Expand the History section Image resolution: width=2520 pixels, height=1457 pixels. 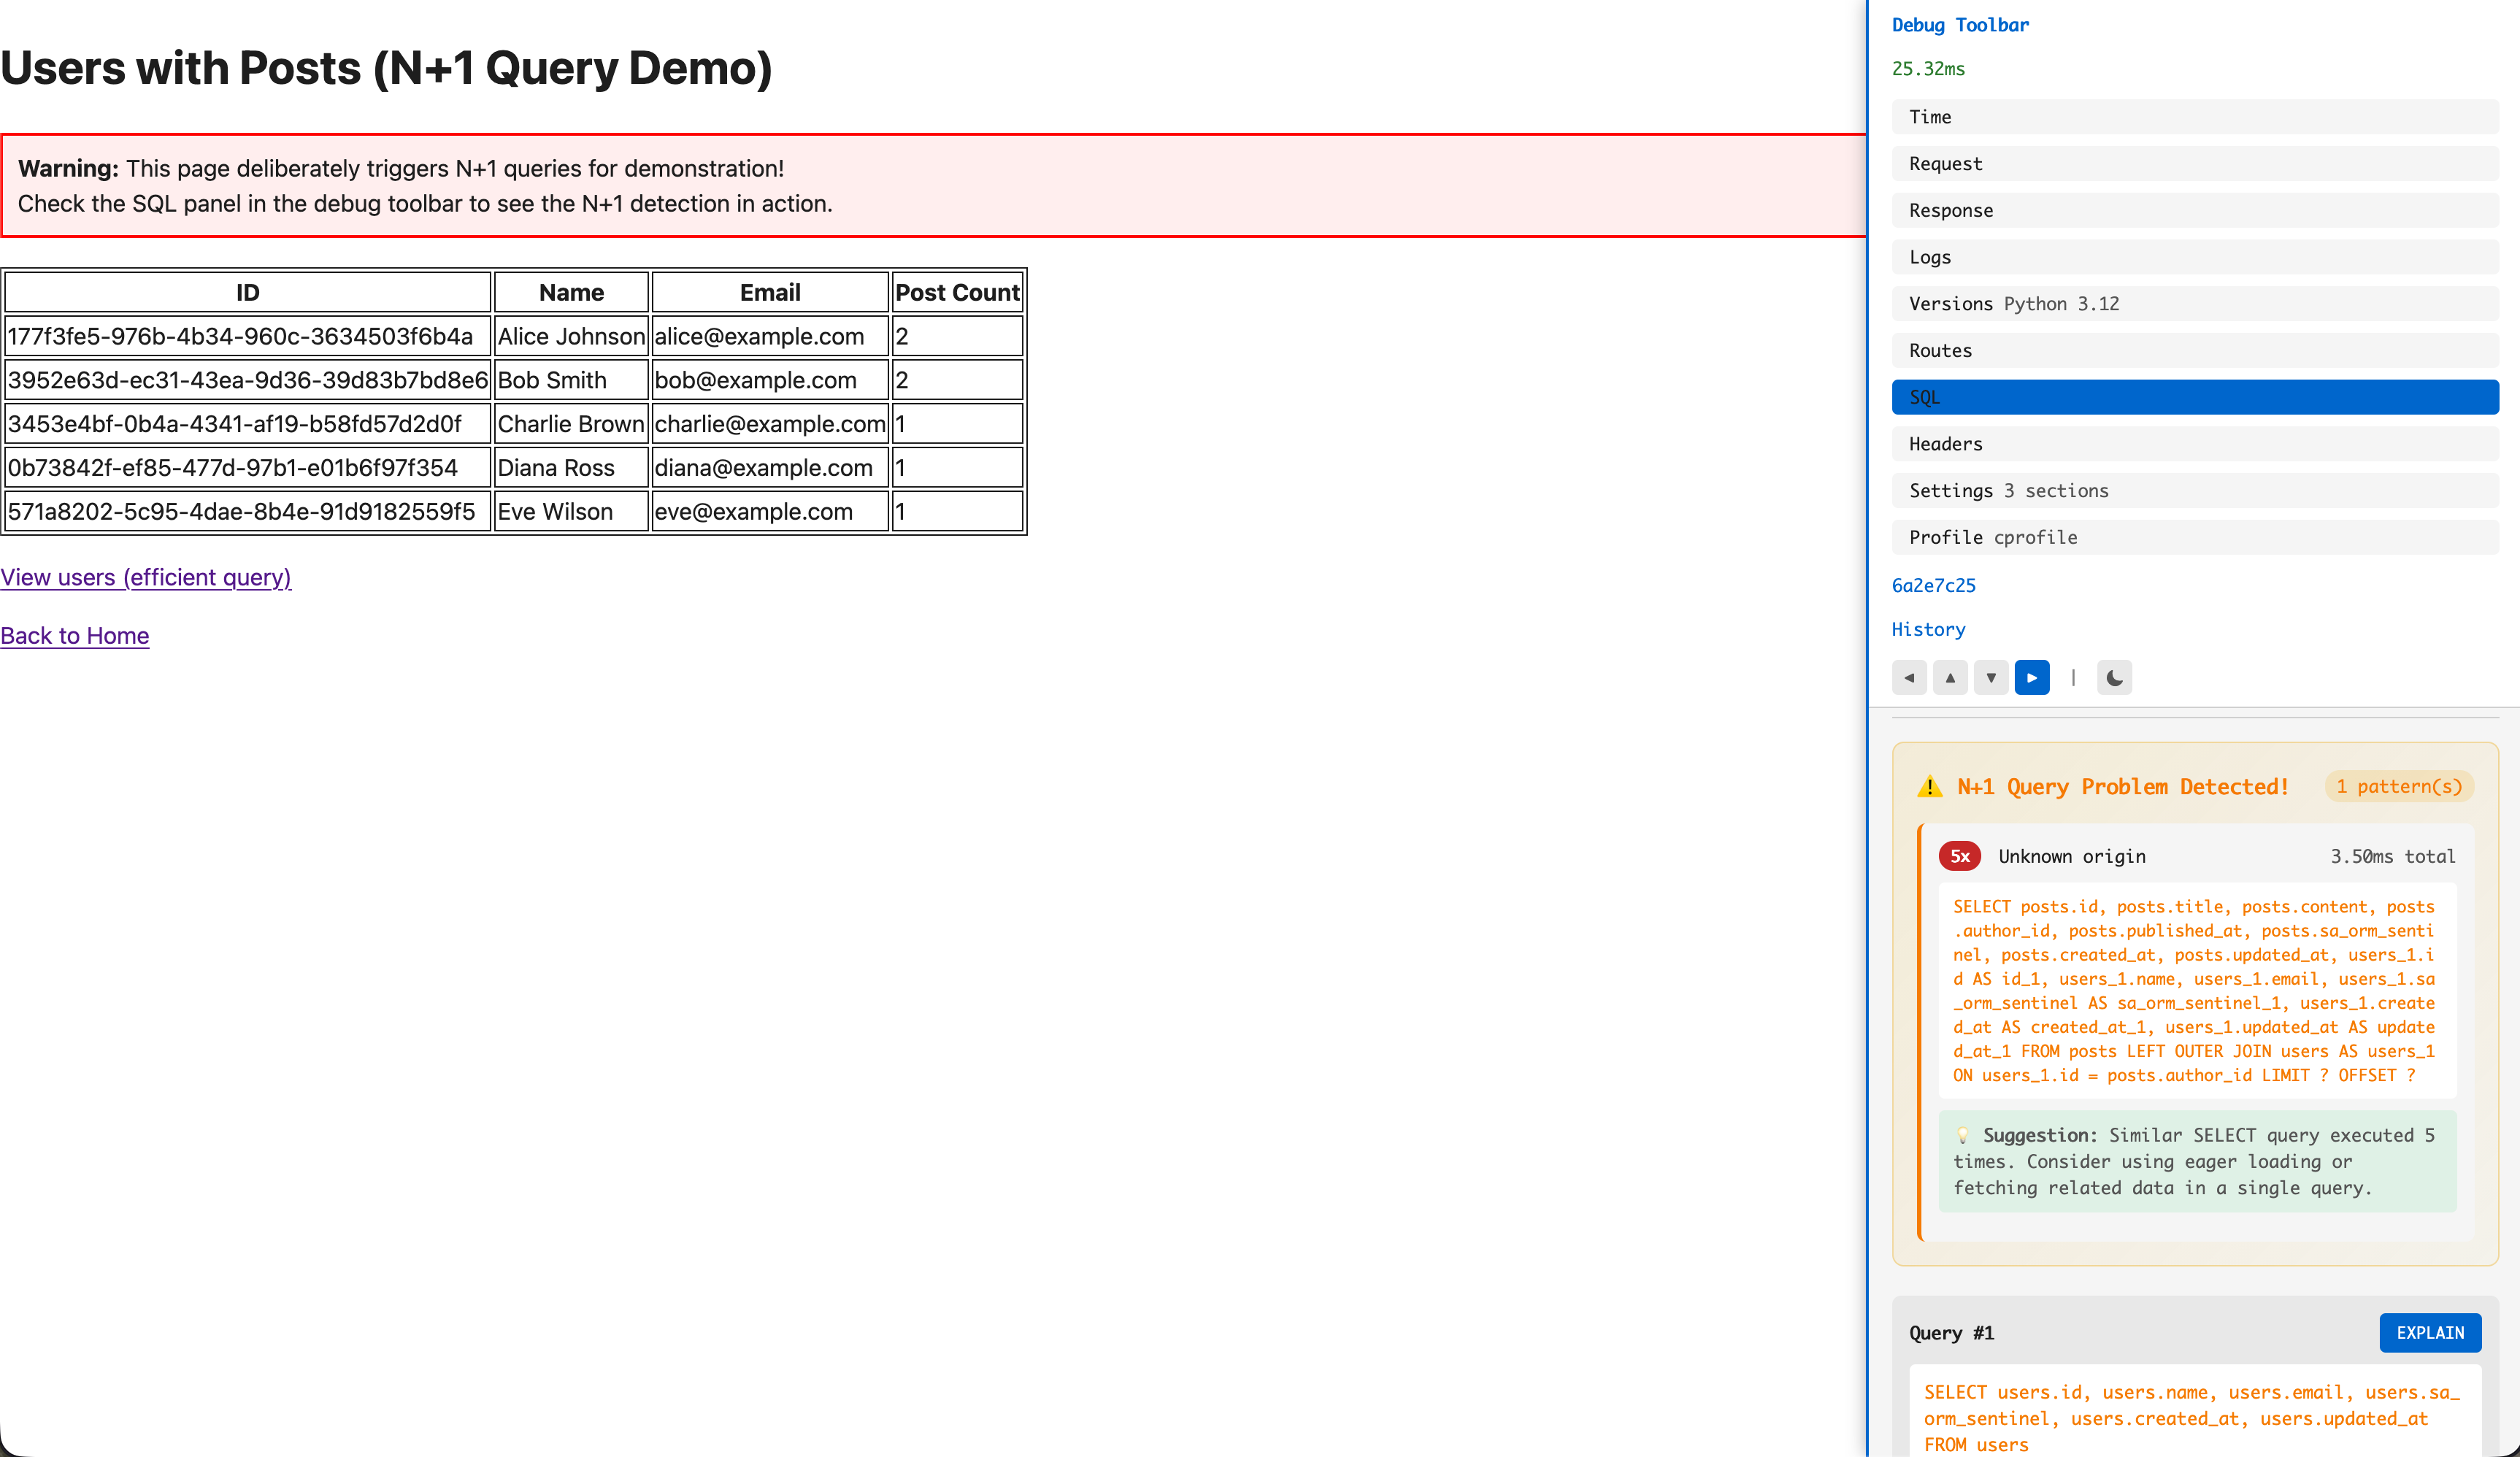[1928, 629]
